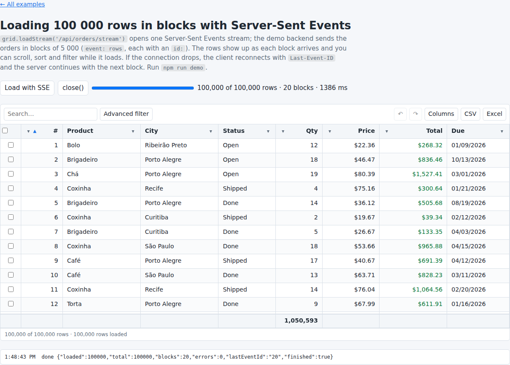510x365 pixels.
Task: Sort by the City column header
Action: point(151,131)
